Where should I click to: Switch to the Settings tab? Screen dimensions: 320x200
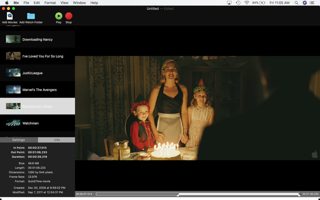[x=19, y=140]
